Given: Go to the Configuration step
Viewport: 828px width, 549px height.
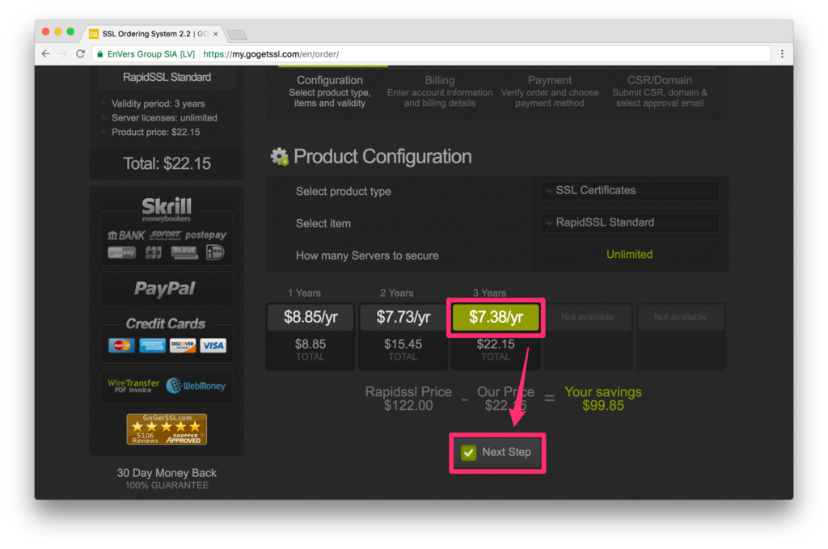Looking at the screenshot, I should click(330, 91).
